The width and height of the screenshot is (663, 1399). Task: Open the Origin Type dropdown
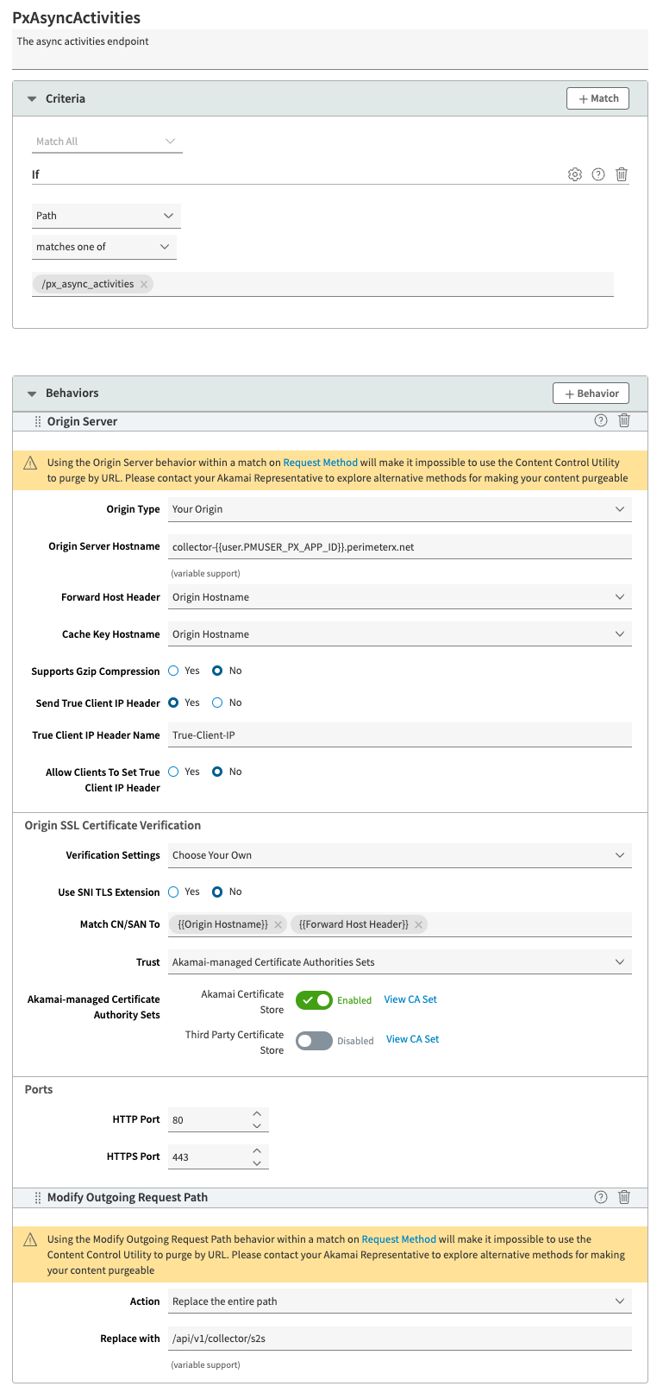point(400,509)
